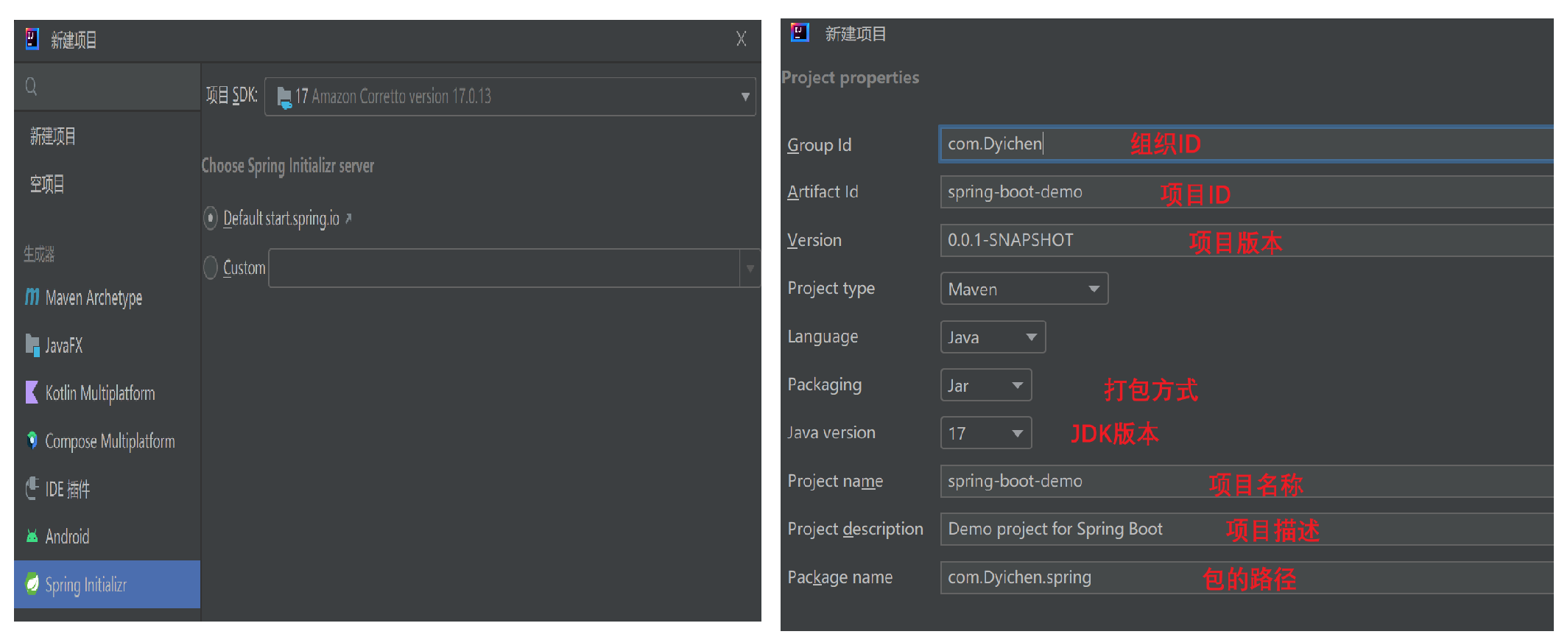
Task: Click the 生成器 section header
Action: coord(39,254)
